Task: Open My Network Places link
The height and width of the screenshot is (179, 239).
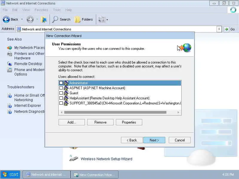Action: coord(30,48)
